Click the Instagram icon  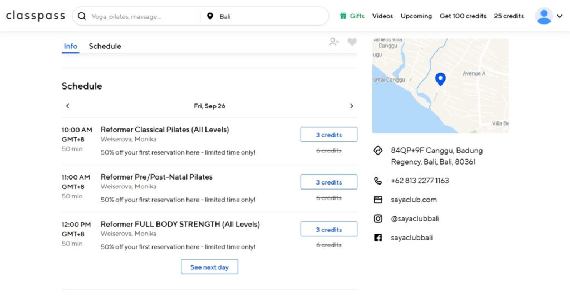point(378,218)
